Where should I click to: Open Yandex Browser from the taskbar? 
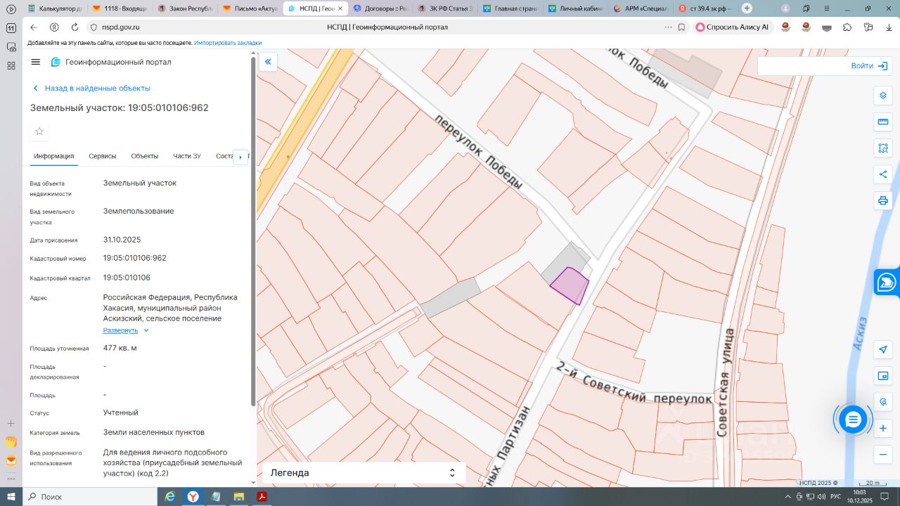coord(192,497)
